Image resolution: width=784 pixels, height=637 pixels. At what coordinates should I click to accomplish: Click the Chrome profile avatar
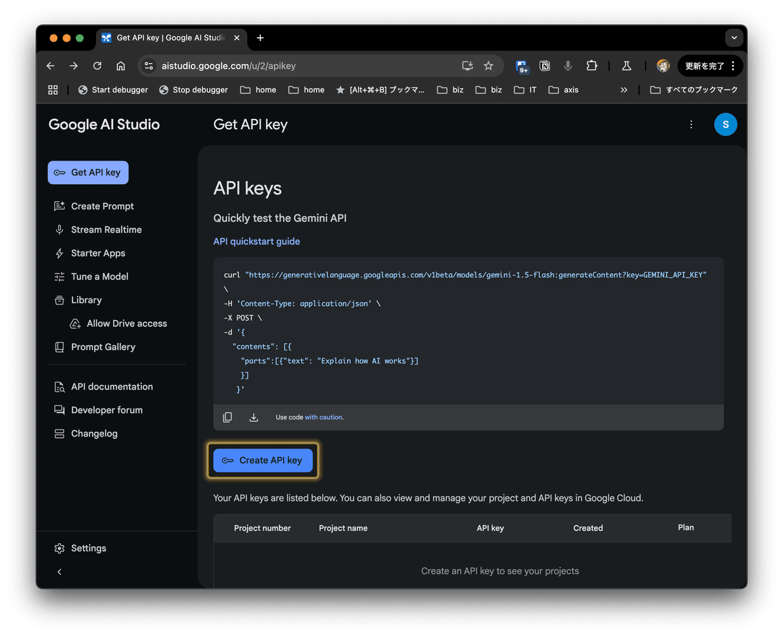click(x=663, y=66)
